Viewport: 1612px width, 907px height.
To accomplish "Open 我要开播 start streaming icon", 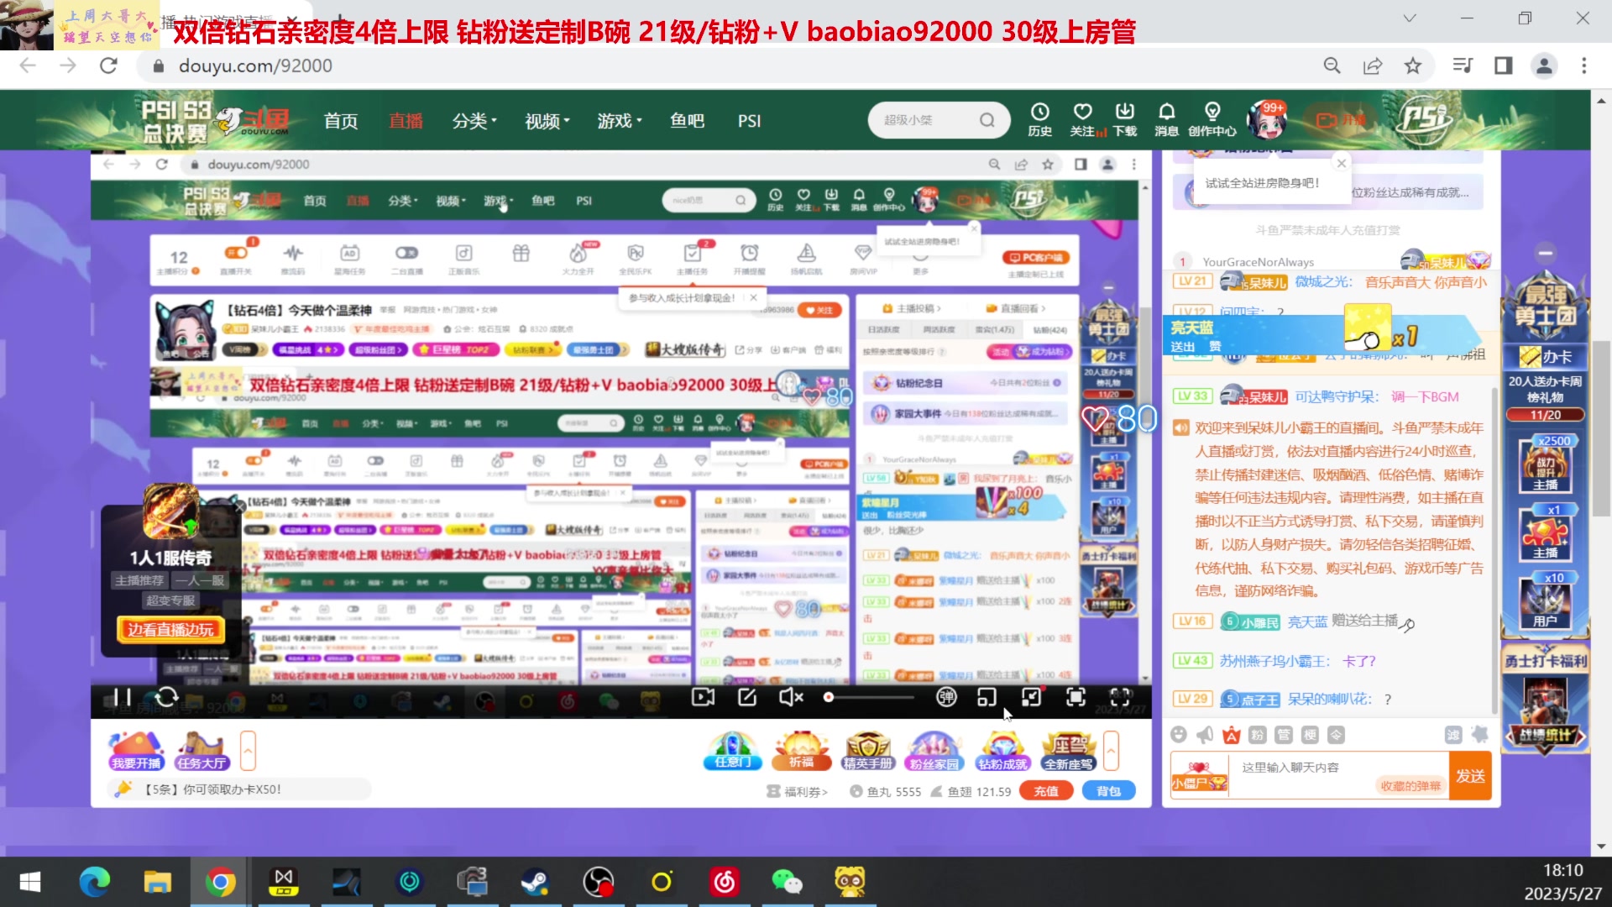I will [x=136, y=750].
